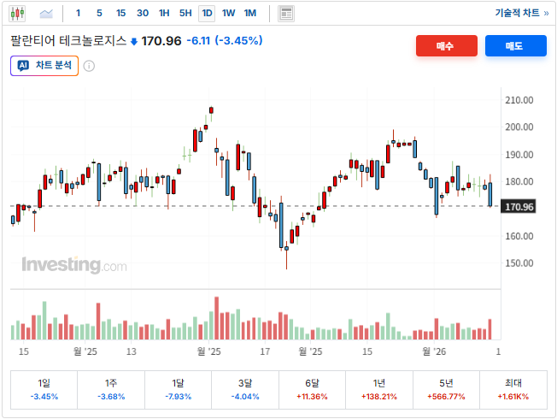This screenshot has width=557, height=419.
Task: Click the 170.96 headline price
Action: click(161, 41)
